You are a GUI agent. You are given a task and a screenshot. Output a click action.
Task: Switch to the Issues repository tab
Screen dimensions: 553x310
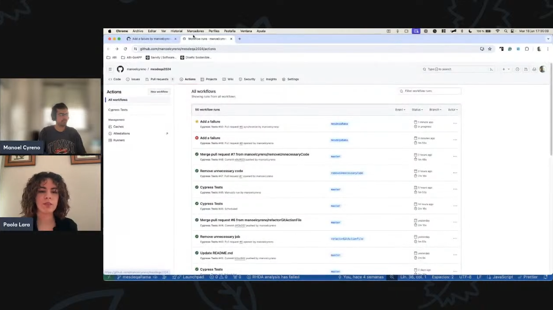(133, 79)
